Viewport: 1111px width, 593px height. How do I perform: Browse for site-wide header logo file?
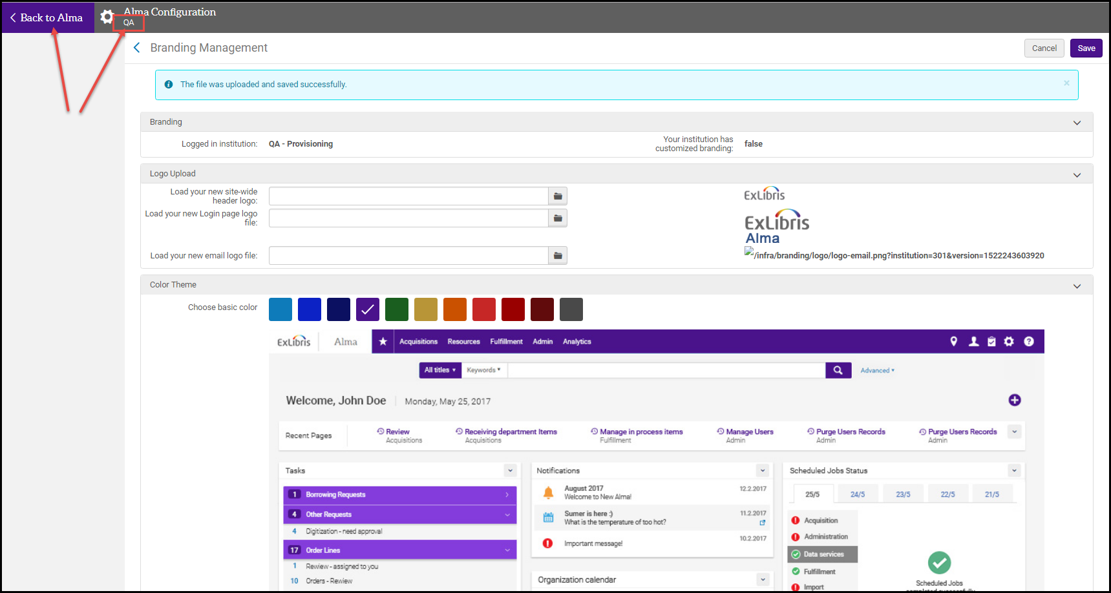[558, 196]
